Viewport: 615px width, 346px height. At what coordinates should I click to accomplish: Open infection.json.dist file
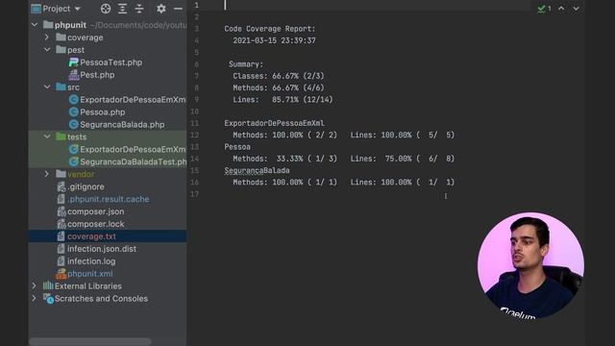pos(102,249)
